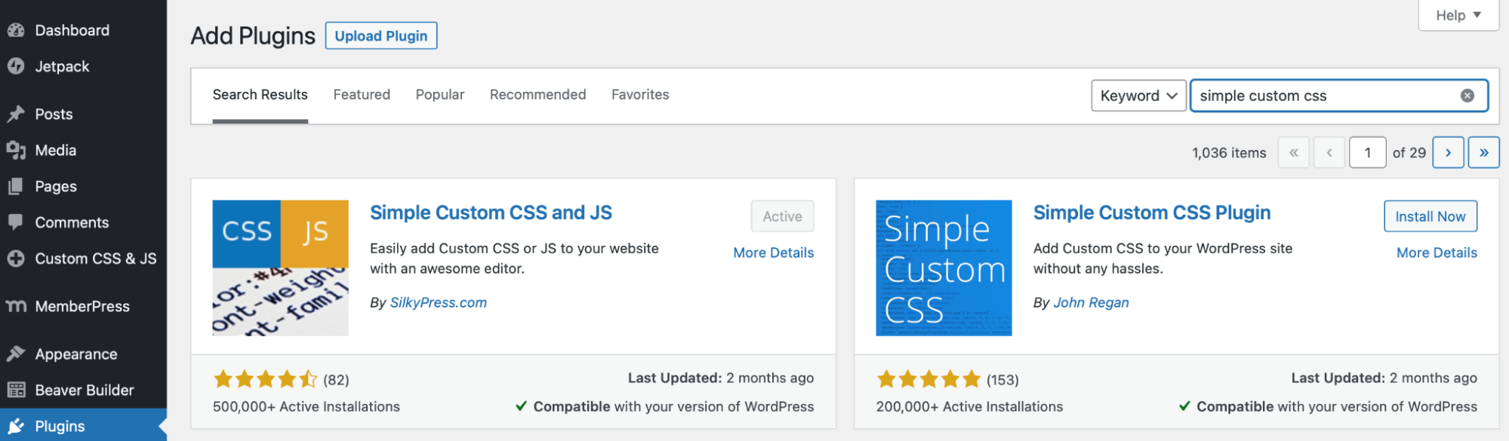Click the disabled Active button
Viewport: 1509px width, 441px height.
(782, 216)
